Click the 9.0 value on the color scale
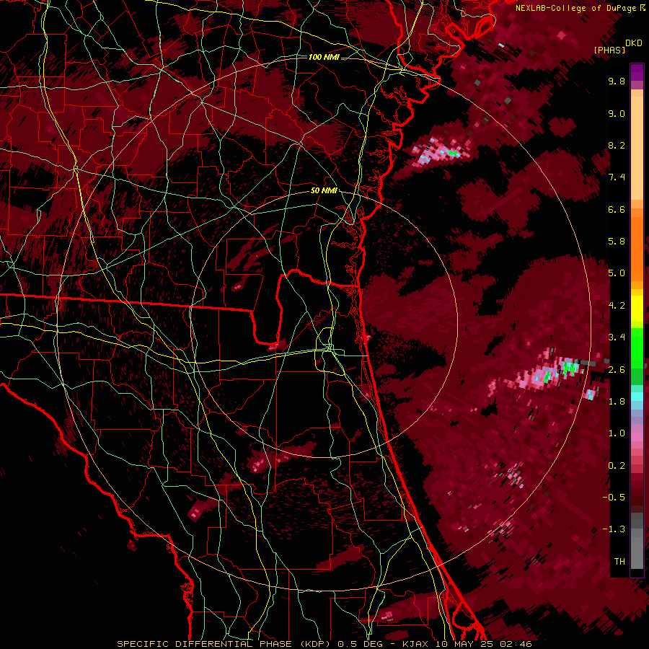Screen dimensions: 649x649 (x=617, y=113)
